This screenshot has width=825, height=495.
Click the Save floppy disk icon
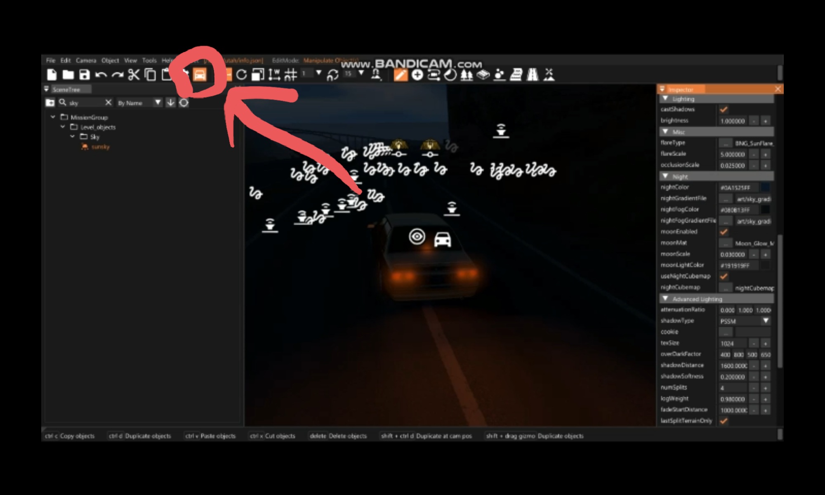[84, 75]
